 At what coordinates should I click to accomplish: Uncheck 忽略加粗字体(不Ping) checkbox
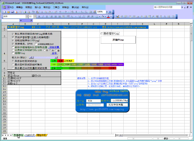point(13,40)
